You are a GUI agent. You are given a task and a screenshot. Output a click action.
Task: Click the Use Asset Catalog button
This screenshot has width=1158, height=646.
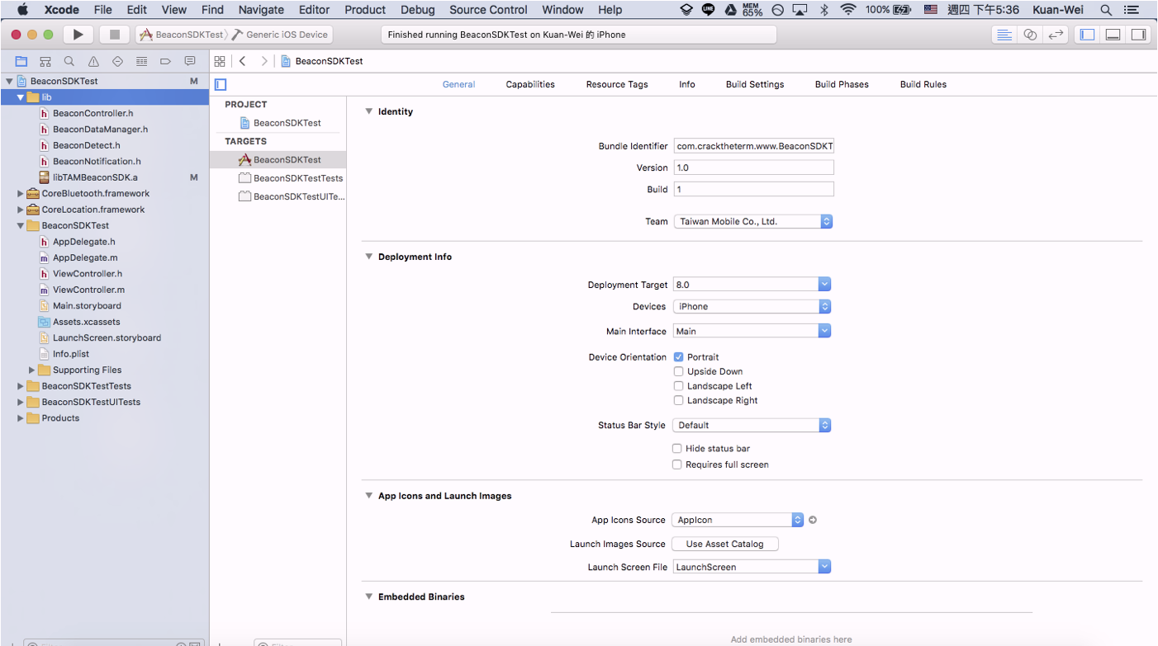pyautogui.click(x=725, y=544)
